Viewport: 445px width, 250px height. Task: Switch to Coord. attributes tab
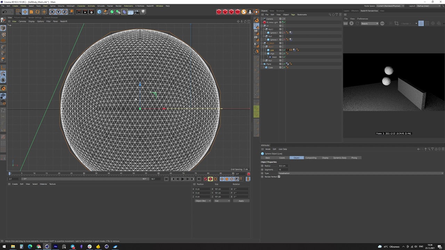(x=282, y=158)
